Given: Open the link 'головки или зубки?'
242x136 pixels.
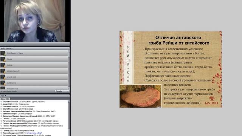Looking at the screenshot, I should click(34, 133).
